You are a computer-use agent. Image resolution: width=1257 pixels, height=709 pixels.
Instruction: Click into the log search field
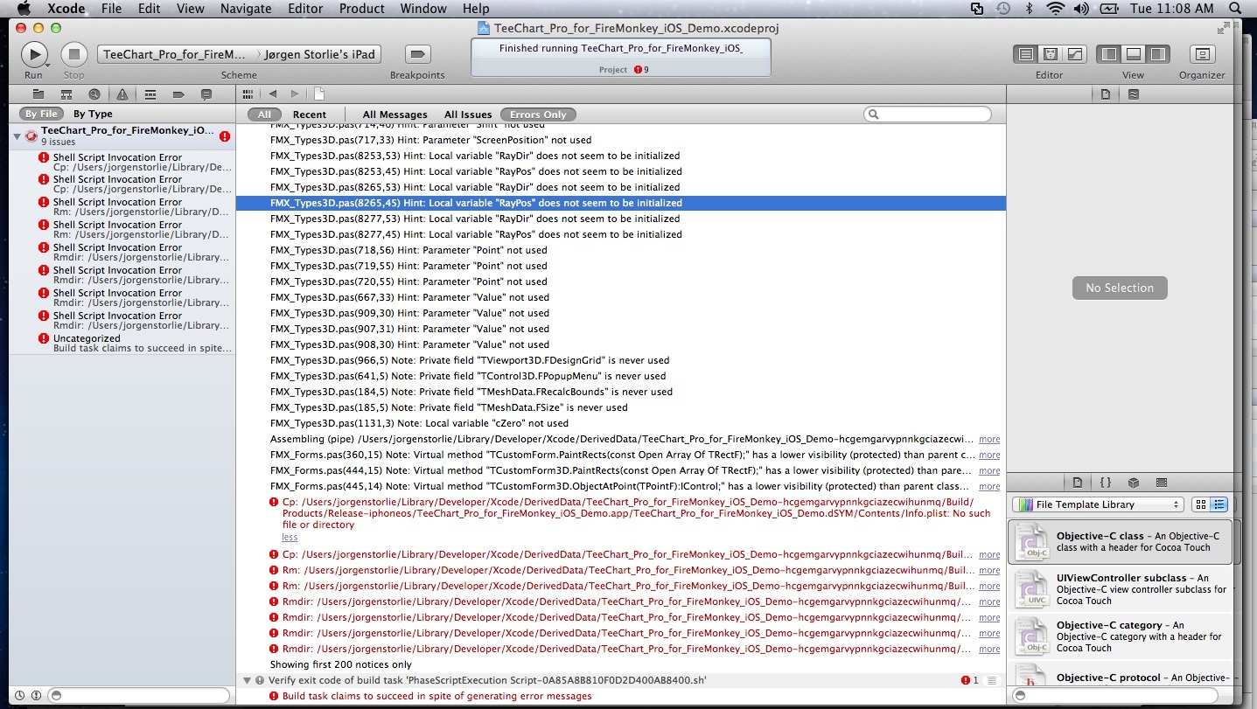coord(927,115)
